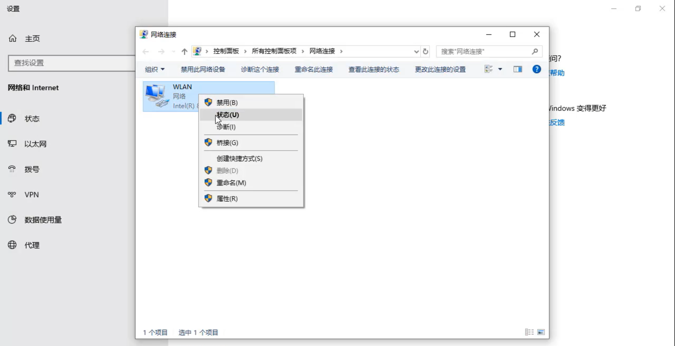The image size is (675, 346).
Task: Click 禁用(B) in the context menu
Action: tap(227, 103)
